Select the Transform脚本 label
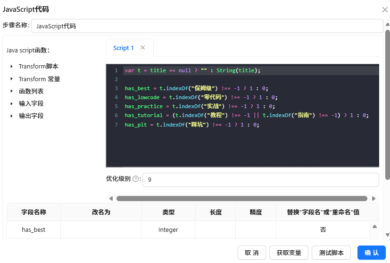 (x=39, y=67)
